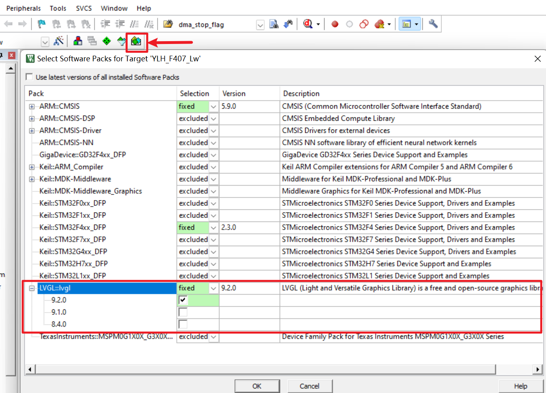Screen dimensions: 546x393
Task: Open Configuration with the wrench icon
Action: 433,24
